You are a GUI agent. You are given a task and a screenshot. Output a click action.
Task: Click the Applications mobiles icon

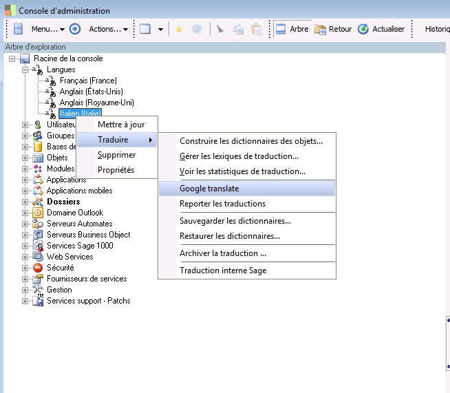(x=38, y=191)
